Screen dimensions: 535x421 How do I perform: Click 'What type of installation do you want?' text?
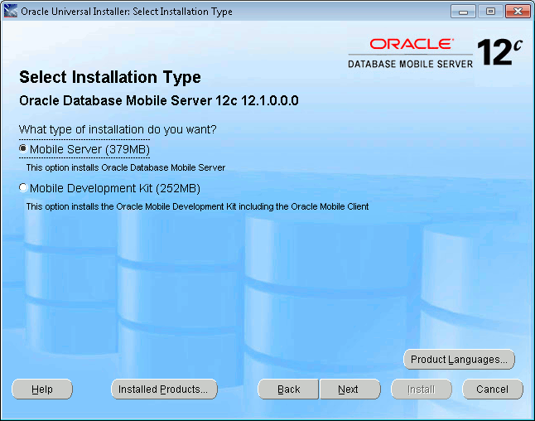[118, 130]
